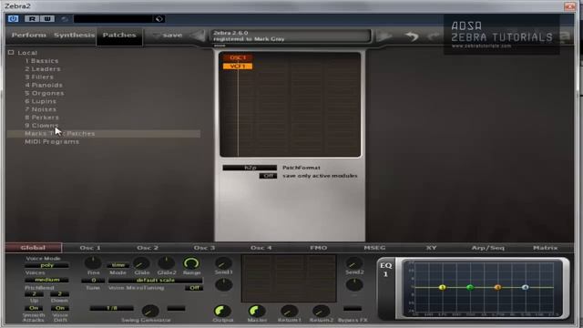Image resolution: width=583 pixels, height=328 pixels.
Task: Click the arrow icon beside the preset field
Action: [x=159, y=19]
